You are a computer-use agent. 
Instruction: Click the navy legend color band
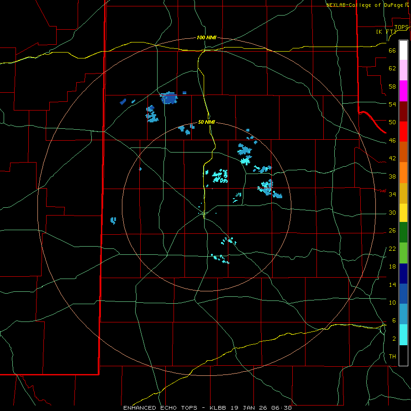[x=403, y=274]
